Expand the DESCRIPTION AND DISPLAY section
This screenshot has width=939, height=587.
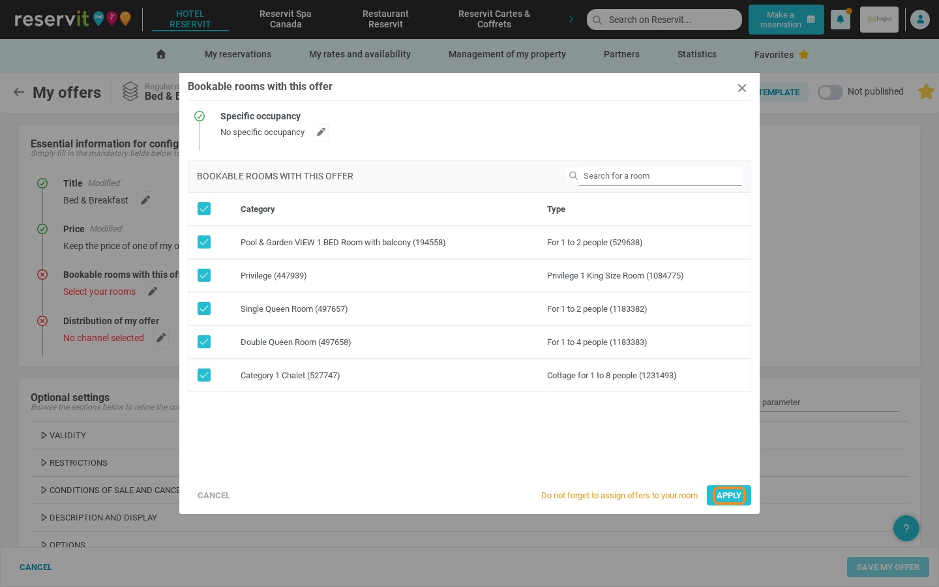[x=98, y=518]
